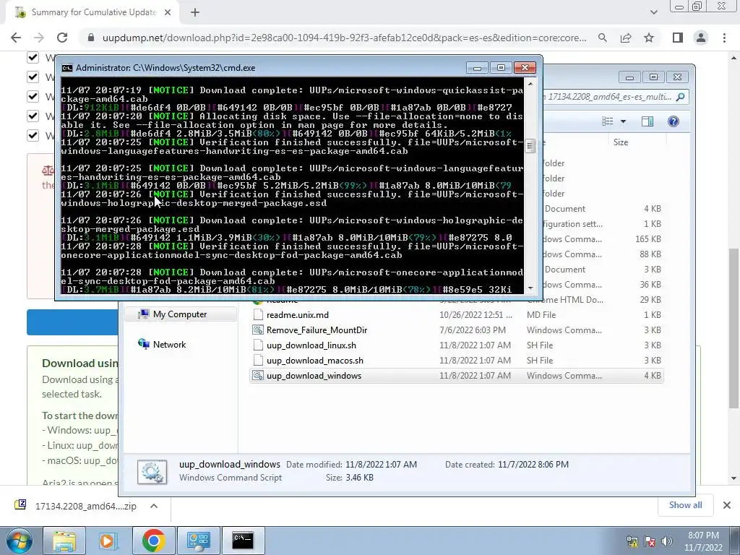
Task: Click details pane script thumbnail
Action: 152,471
